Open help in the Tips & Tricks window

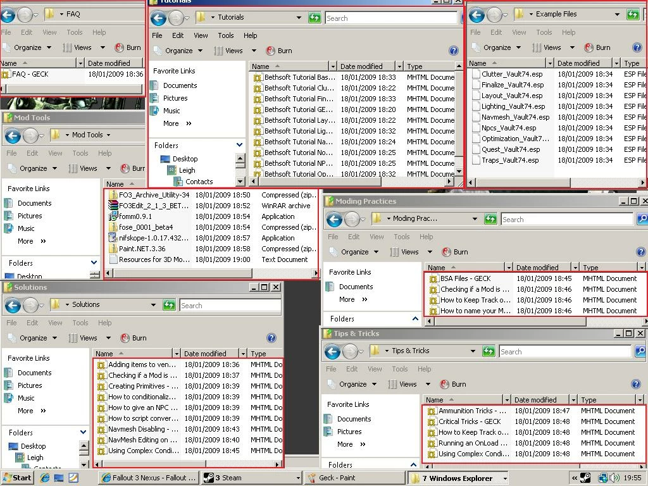636,384
